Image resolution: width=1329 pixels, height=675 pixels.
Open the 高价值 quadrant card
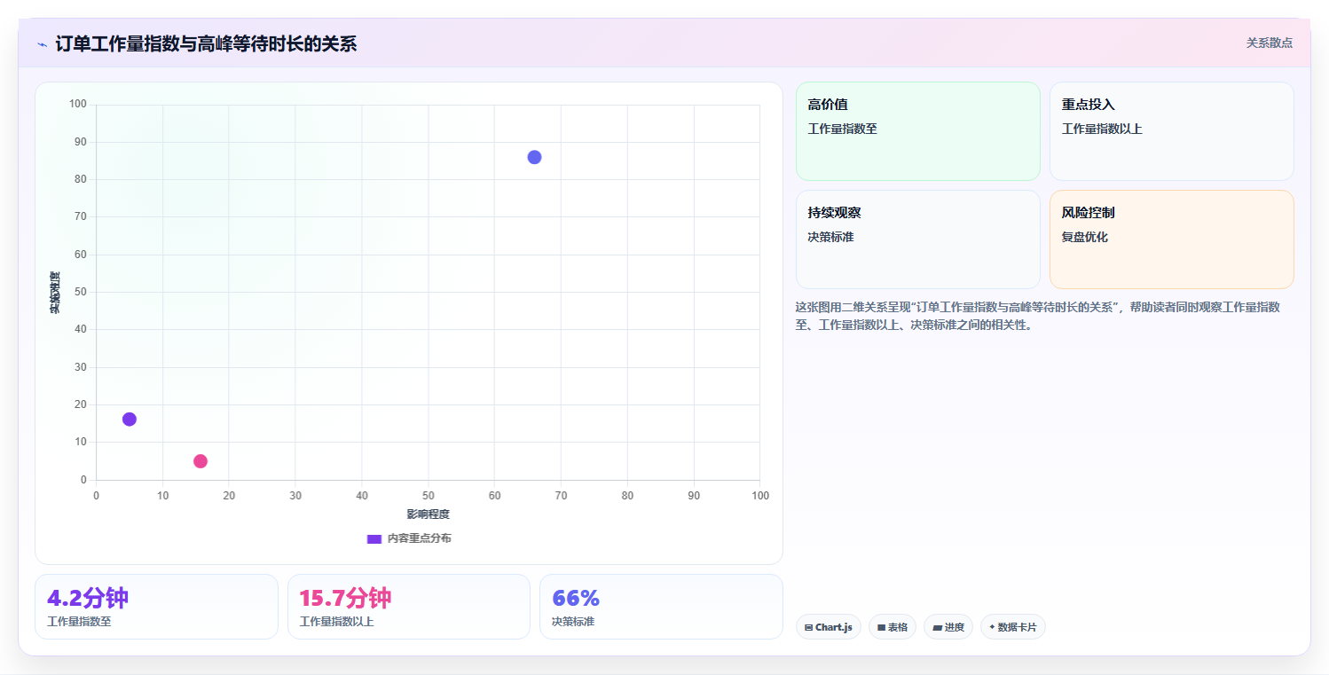click(x=917, y=131)
